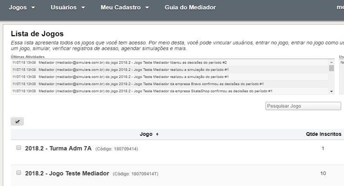The image size is (344, 186).
Task: Click the Lista de Jogos page heading
Action: pyautogui.click(x=37, y=34)
